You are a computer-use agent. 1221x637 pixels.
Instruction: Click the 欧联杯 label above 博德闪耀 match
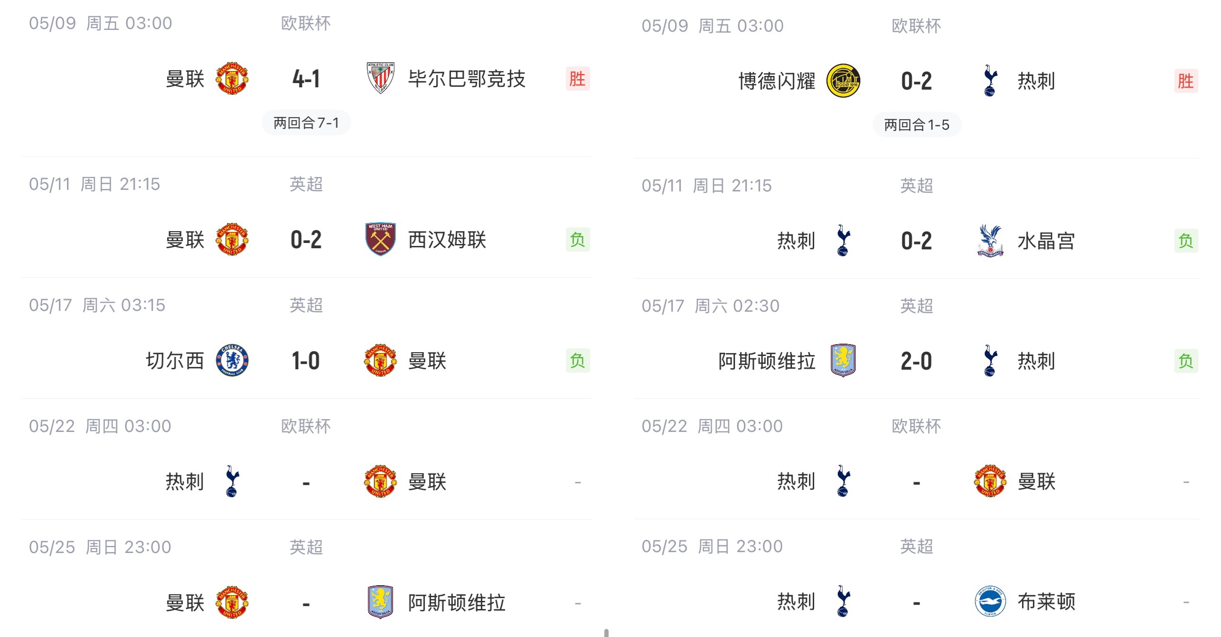point(916,26)
